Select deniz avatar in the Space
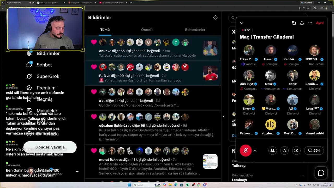The image size is (334, 188). click(293, 75)
